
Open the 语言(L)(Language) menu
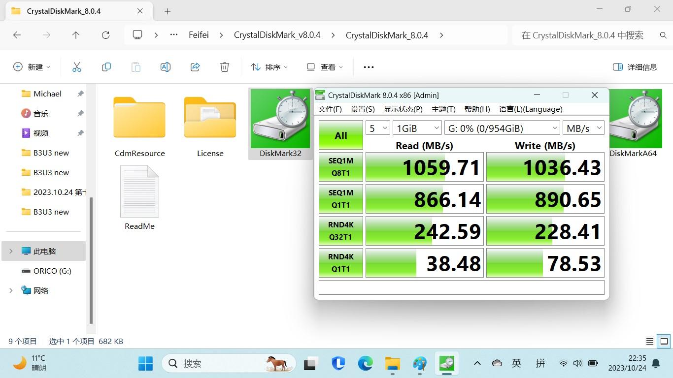tap(531, 109)
